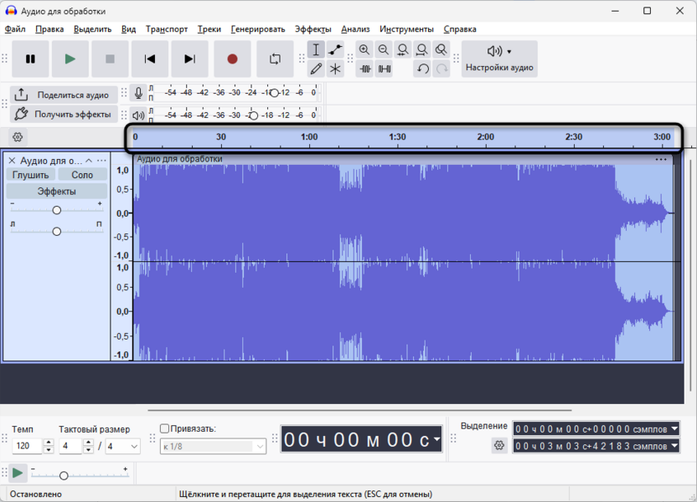
Task: Skip to start of the track
Action: (x=150, y=59)
